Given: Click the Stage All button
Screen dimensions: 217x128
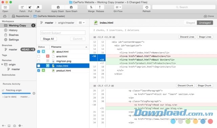Looking at the screenshot, I should 48,39.
